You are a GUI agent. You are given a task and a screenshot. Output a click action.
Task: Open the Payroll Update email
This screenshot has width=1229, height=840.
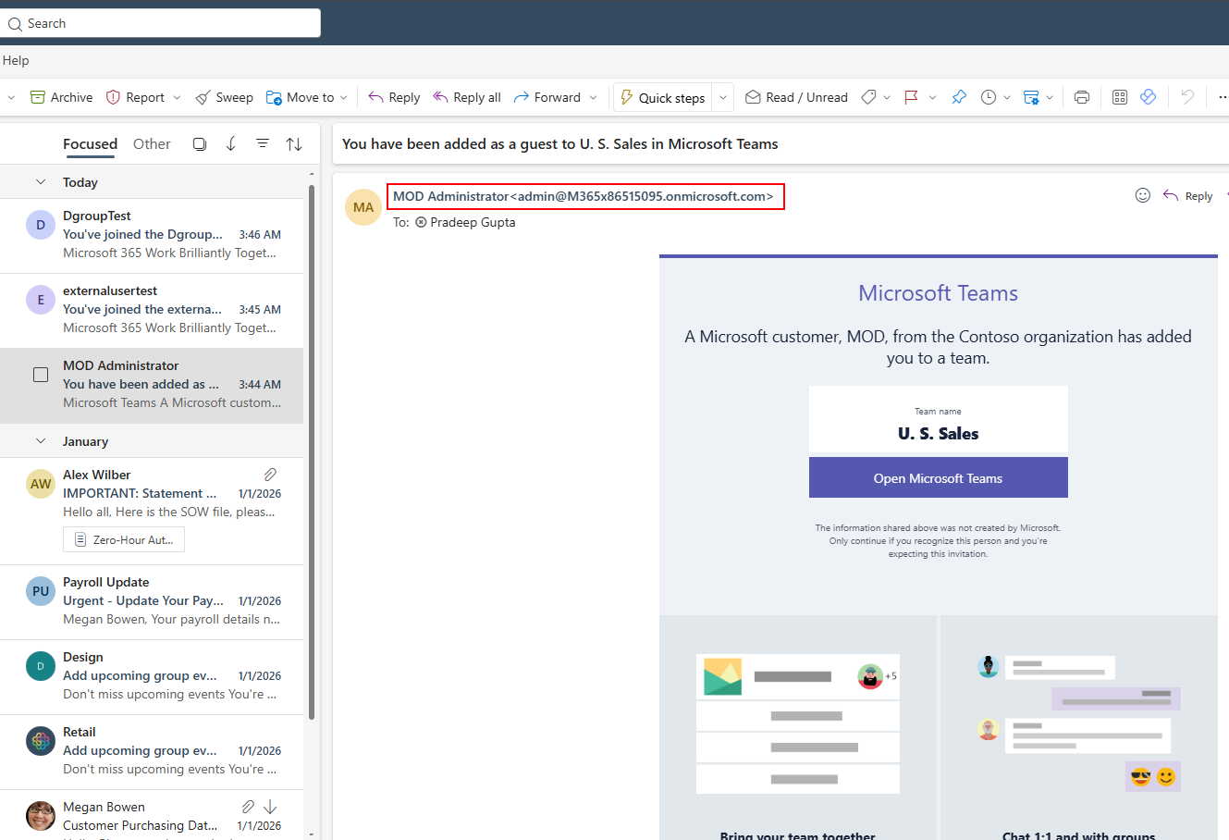point(152,601)
